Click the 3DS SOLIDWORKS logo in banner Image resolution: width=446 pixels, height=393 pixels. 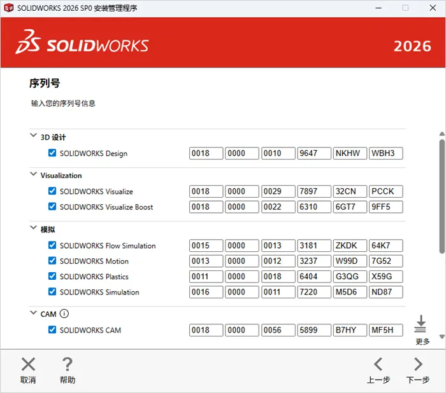coord(82,42)
